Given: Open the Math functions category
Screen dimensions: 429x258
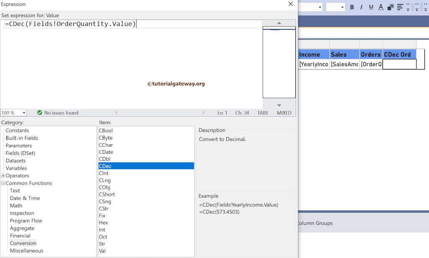Looking at the screenshot, I should pyautogui.click(x=16, y=206).
